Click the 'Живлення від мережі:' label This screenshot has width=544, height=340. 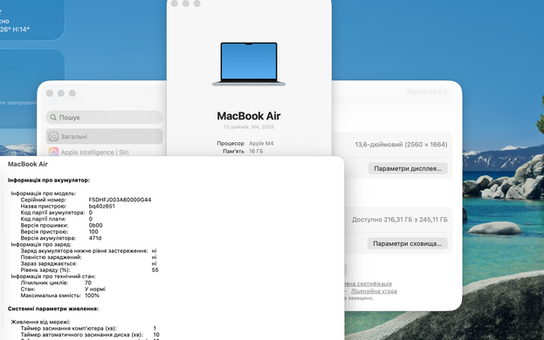(40, 322)
